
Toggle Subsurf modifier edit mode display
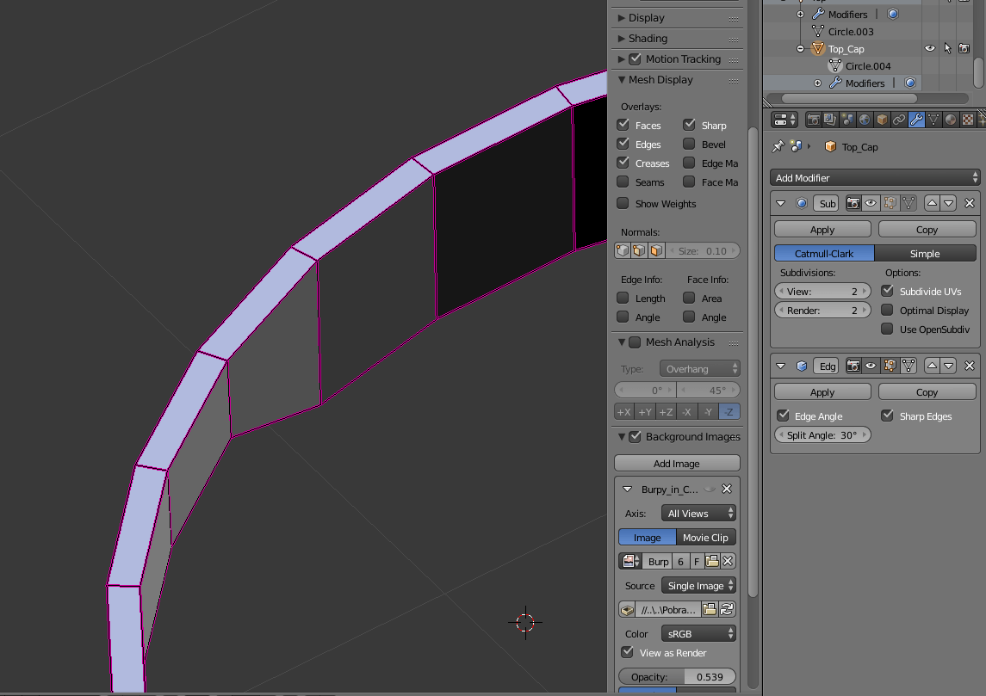pos(890,203)
